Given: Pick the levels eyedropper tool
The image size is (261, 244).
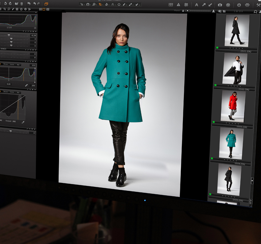Looking at the screenshot, I should point(26,85).
